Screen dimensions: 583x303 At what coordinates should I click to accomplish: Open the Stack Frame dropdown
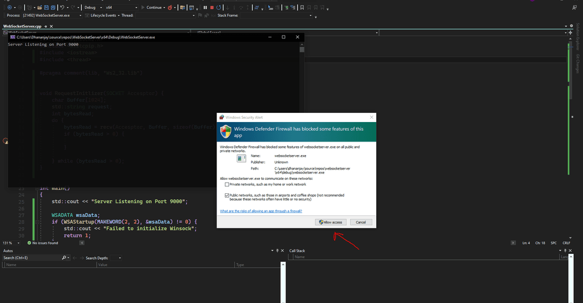point(276,15)
